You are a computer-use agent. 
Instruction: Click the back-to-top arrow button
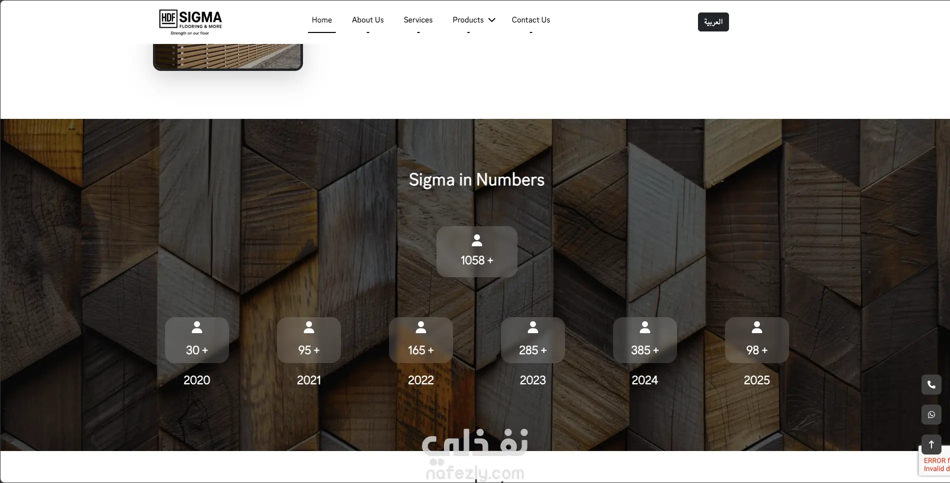click(x=931, y=445)
